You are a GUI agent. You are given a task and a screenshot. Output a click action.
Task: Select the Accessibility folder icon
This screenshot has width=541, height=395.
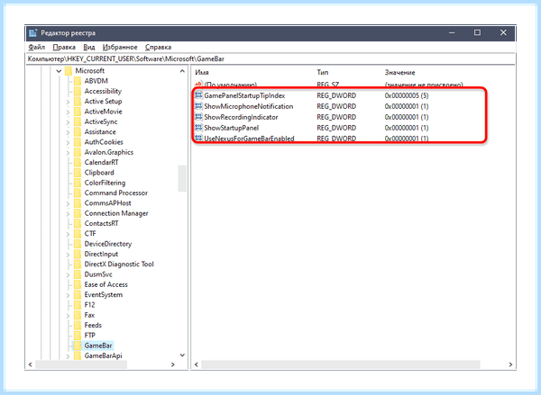click(78, 91)
